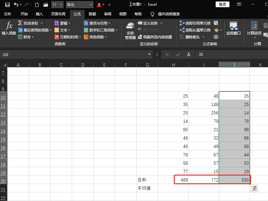The image size is (268, 201).
Task: Open the Text functions menu
Action: 63,30
